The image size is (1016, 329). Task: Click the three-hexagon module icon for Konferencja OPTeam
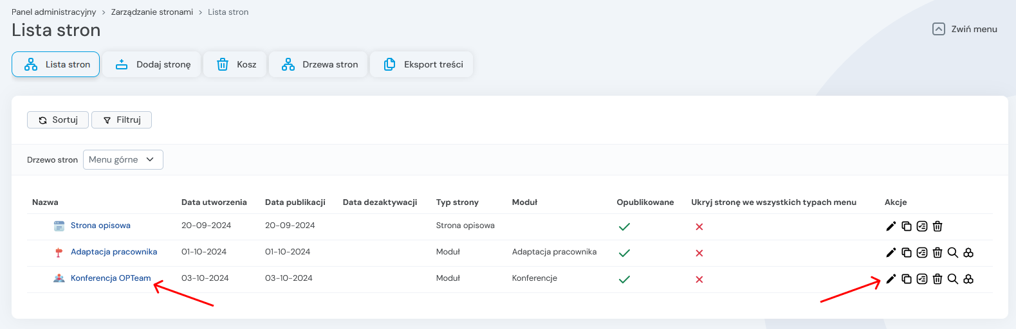pyautogui.click(x=968, y=279)
